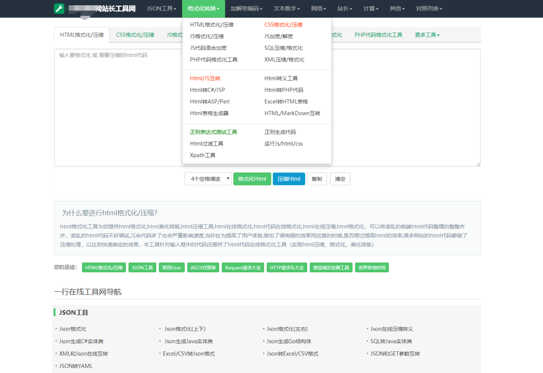Open the 其他 navigation dropdown
Screen dimensions: 543x373
coord(397,9)
